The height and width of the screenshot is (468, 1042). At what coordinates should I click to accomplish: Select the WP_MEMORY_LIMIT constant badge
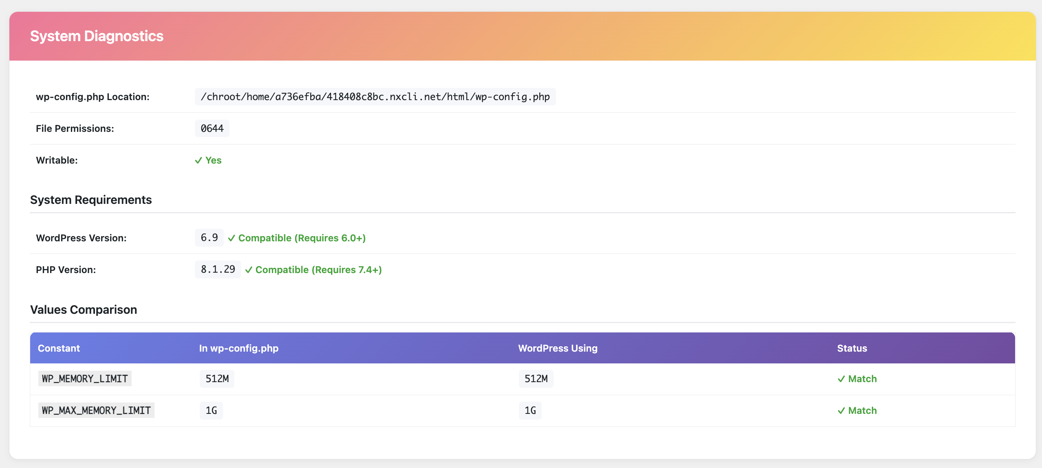pos(84,379)
